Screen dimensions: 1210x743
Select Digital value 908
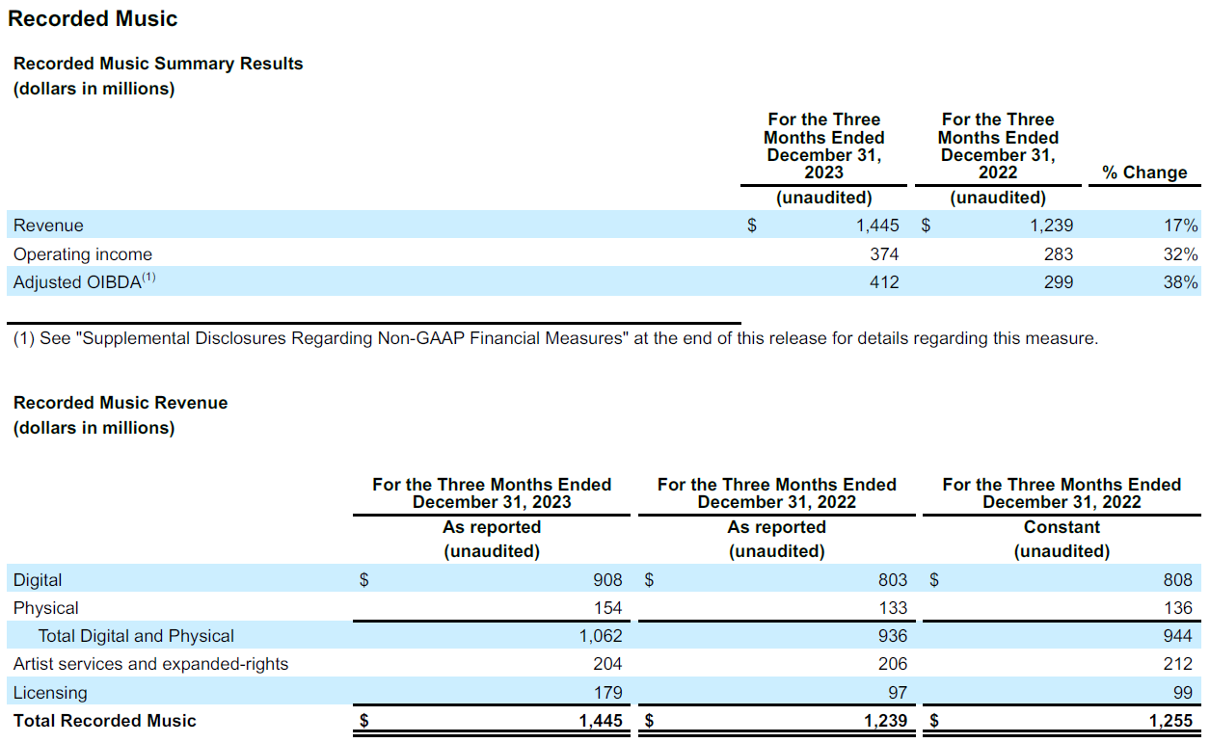tap(607, 580)
